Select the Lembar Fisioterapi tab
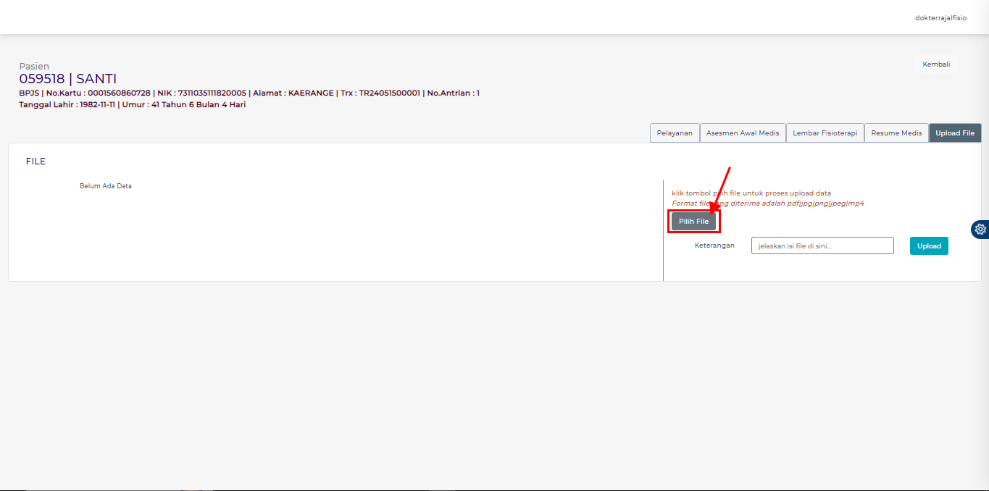The image size is (989, 491). pos(825,133)
